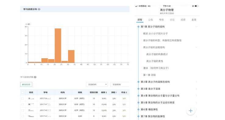
Task: Click the 姓名 column header
Action: [x=31, y=93]
